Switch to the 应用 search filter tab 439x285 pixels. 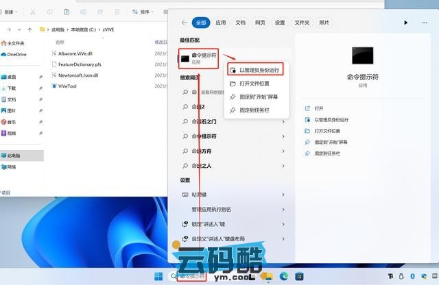(220, 23)
